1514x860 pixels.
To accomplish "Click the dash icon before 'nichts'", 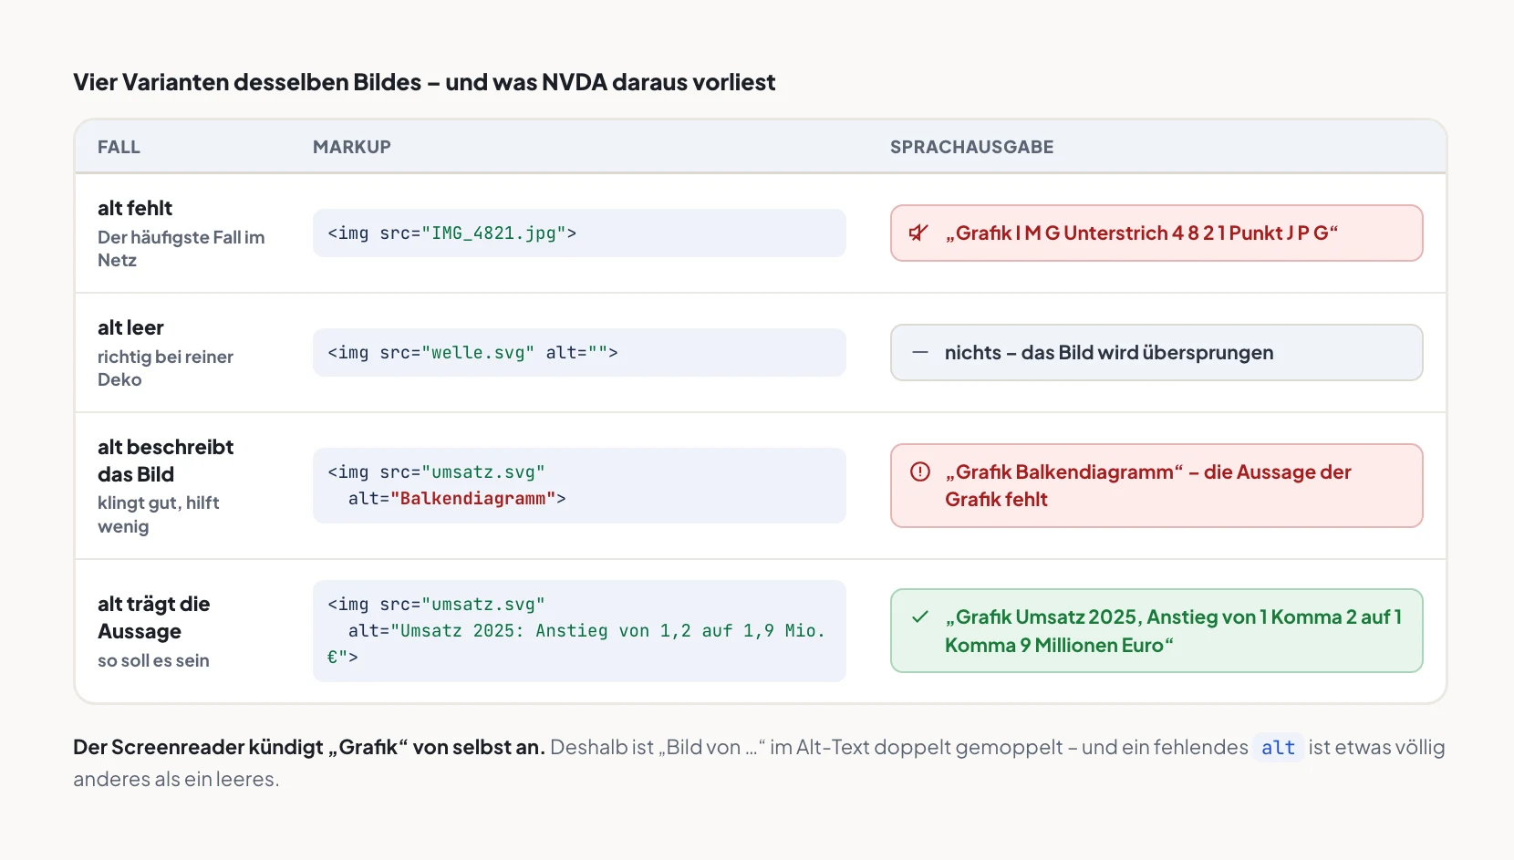I will tap(920, 353).
